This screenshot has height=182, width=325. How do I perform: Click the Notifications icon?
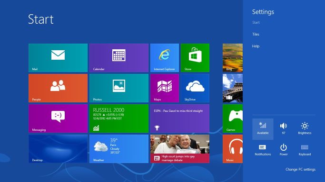tap(263, 150)
